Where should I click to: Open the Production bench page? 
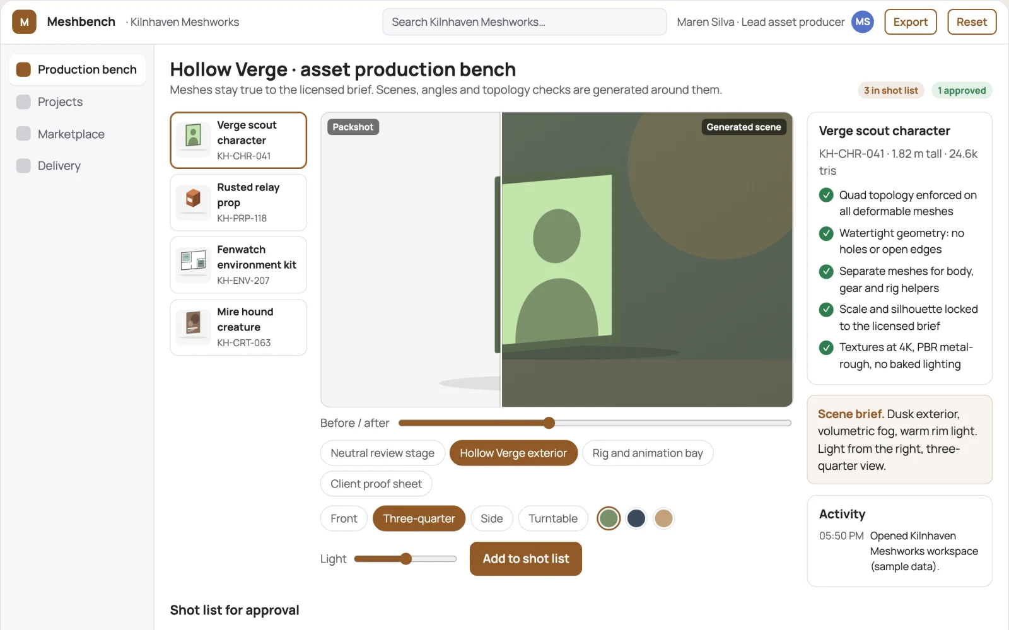[78, 69]
